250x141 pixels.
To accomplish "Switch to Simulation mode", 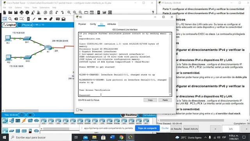I will [x=147, y=115].
